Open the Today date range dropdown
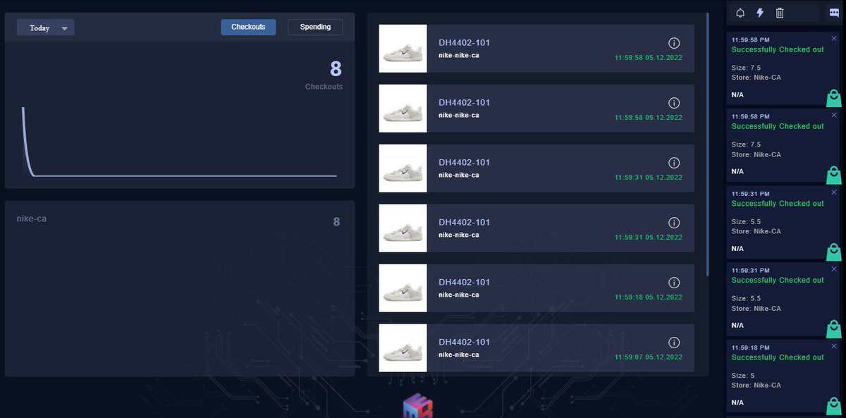The width and height of the screenshot is (846, 418). click(x=45, y=27)
